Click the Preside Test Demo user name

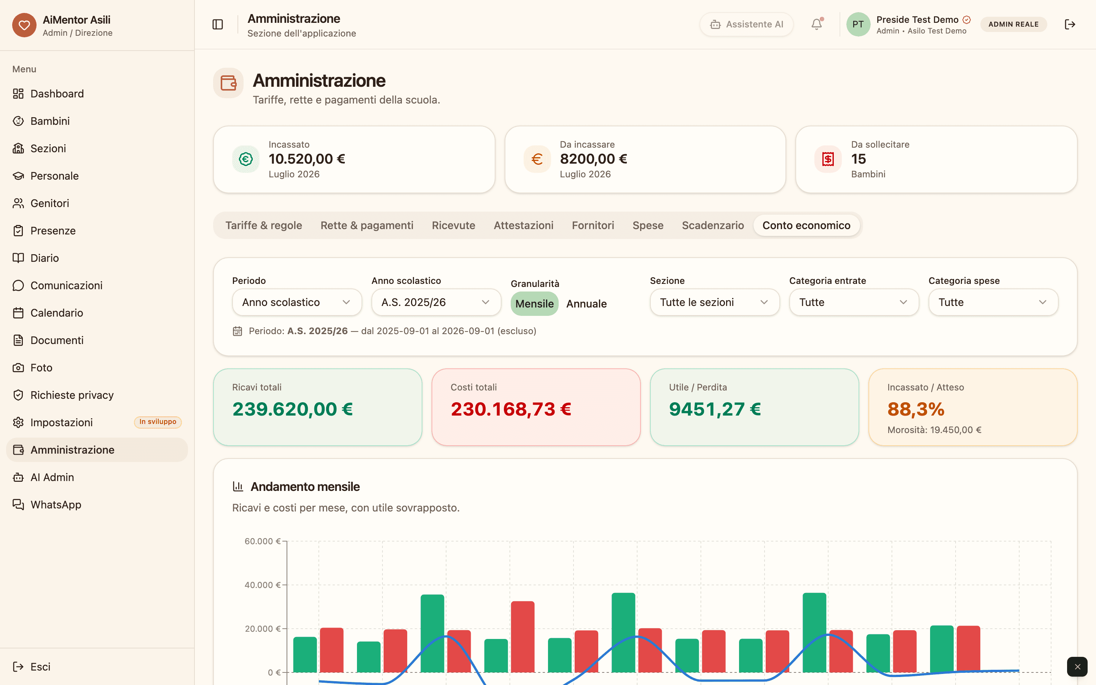pos(917,19)
